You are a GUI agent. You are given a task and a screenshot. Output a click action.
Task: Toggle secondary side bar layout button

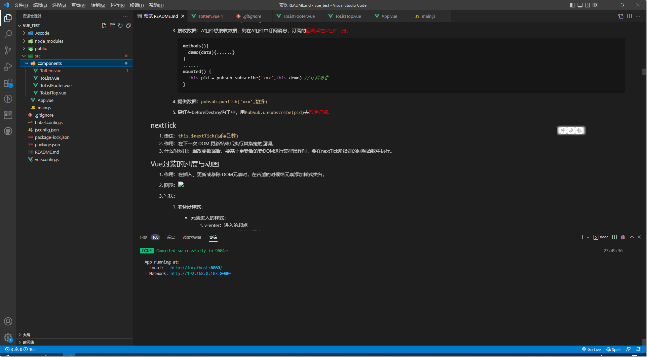587,5
